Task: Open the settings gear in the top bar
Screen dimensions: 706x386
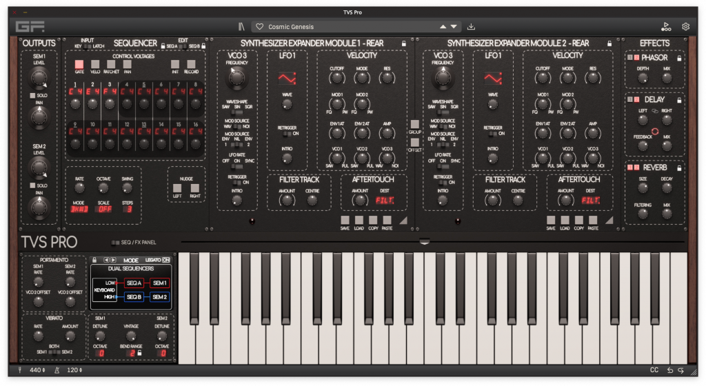Action: [686, 27]
